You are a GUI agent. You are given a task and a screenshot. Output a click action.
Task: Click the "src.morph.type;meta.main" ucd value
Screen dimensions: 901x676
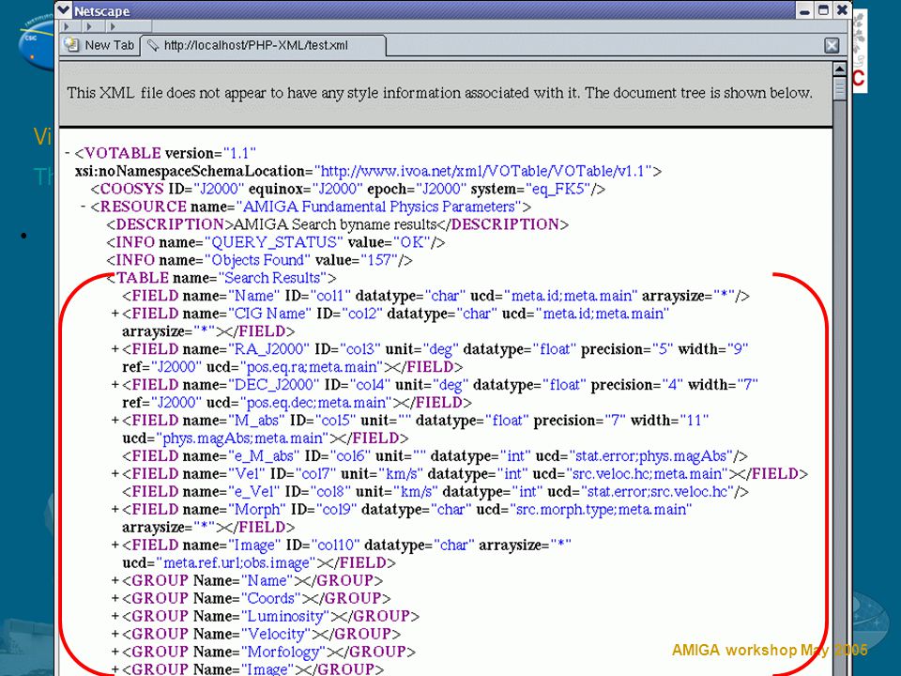[x=601, y=510]
